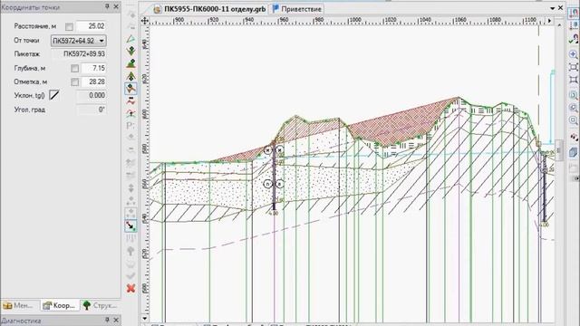Click the Уклон value 0.000
The height and width of the screenshot is (326, 580).
pos(92,95)
